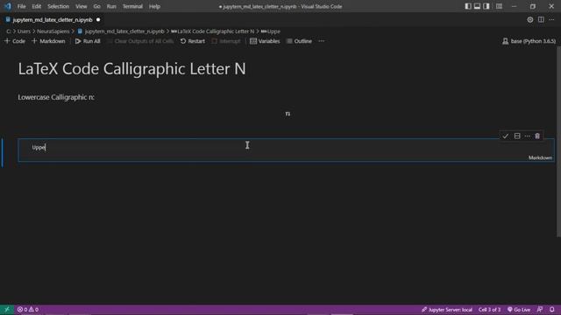561x315 pixels.
Task: Select the LaTeX Code Calligraphic Letter N heading
Action: click(131, 69)
